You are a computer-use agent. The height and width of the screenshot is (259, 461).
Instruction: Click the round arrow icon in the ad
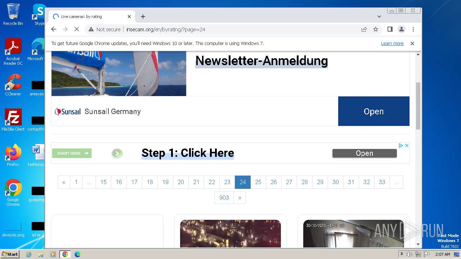117,154
